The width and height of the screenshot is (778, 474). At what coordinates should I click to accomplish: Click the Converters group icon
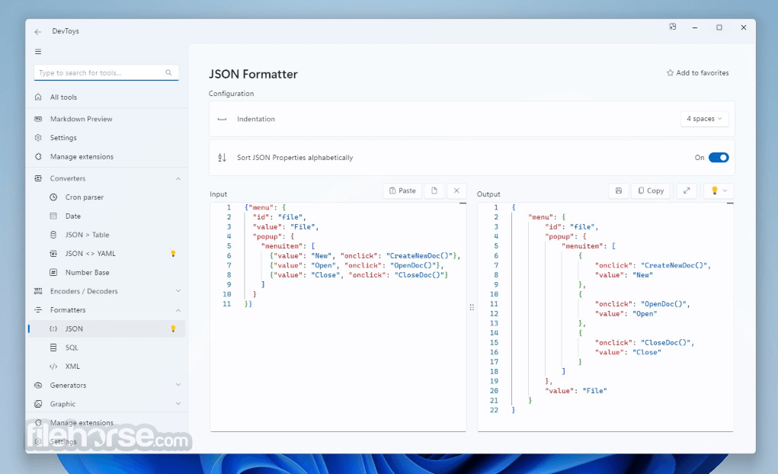click(38, 178)
